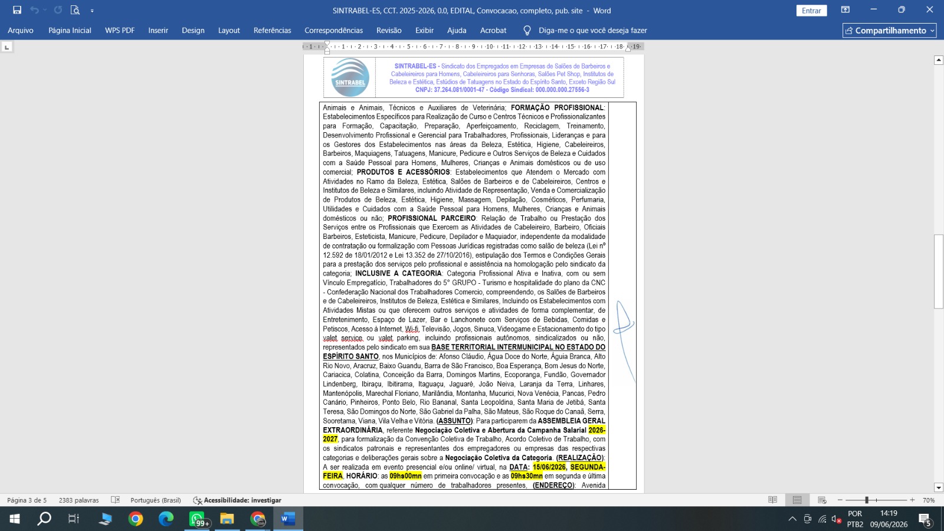The height and width of the screenshot is (531, 944).
Task: Open Microsoft Edge from the taskbar
Action: point(166,519)
